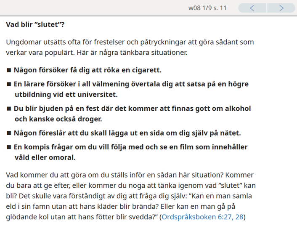Click the bullet marker before "En lärare"
Viewport: 297px width, 226px height.
point(9,84)
